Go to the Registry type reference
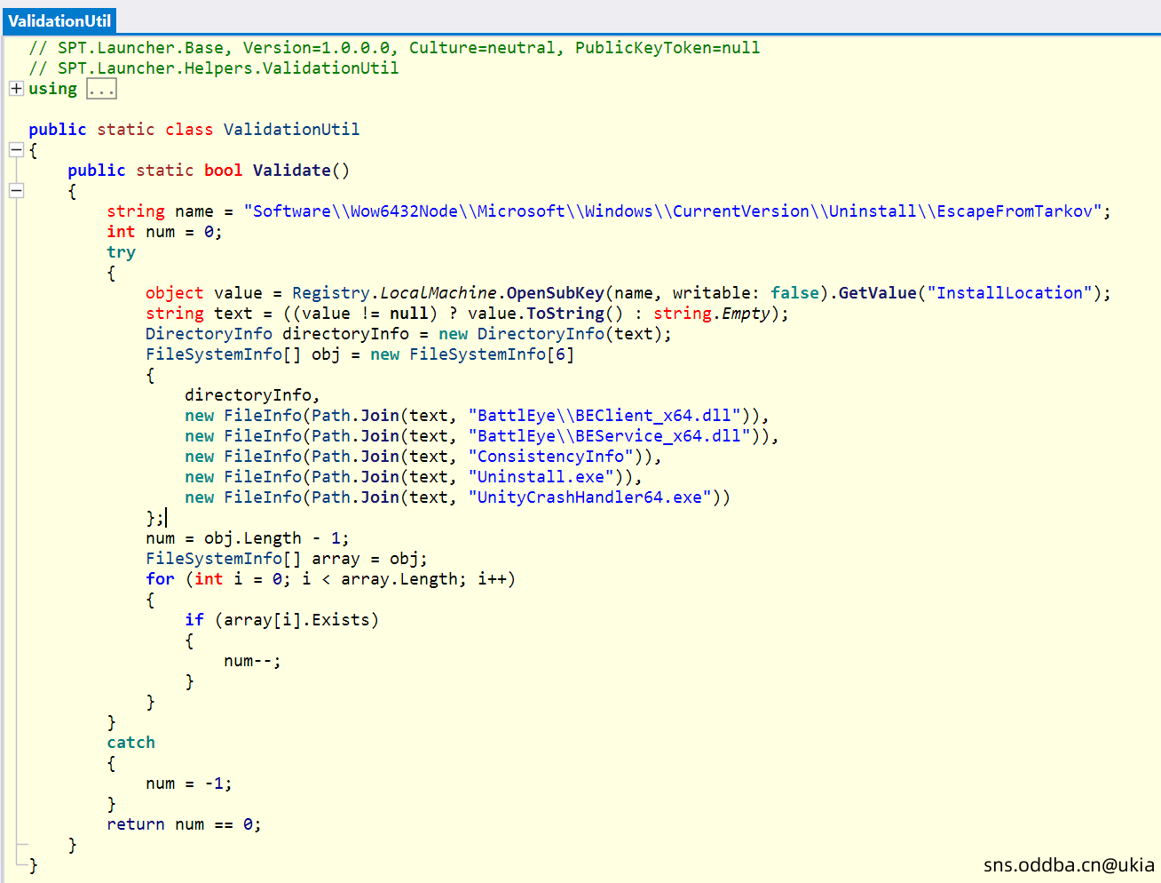 click(330, 293)
